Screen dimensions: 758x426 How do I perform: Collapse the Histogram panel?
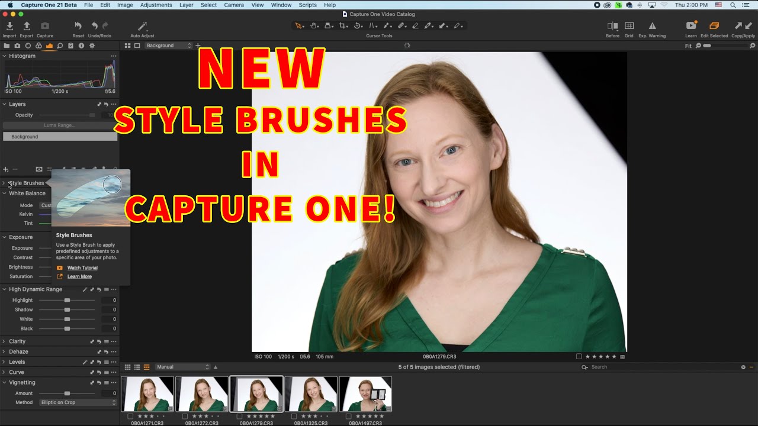[4, 56]
